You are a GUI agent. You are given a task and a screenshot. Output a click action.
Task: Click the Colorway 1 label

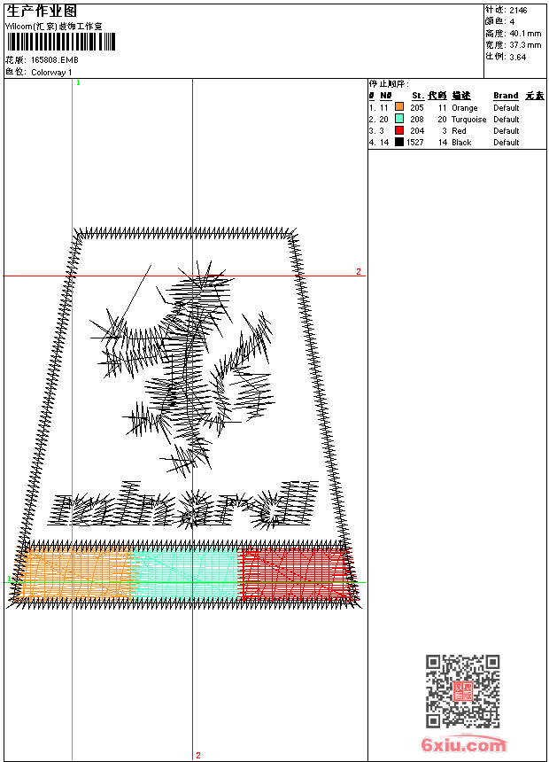click(x=51, y=73)
